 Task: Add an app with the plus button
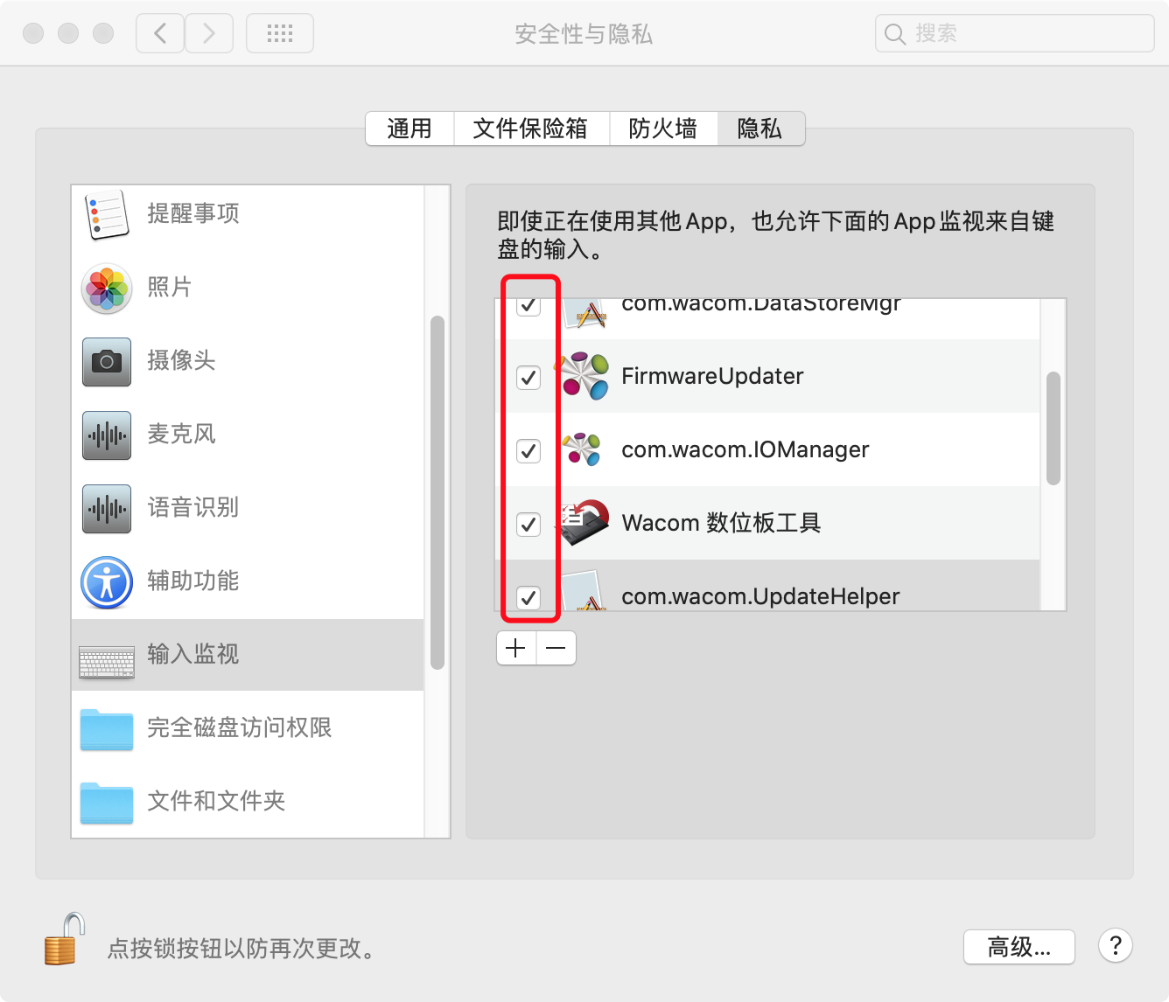click(516, 648)
